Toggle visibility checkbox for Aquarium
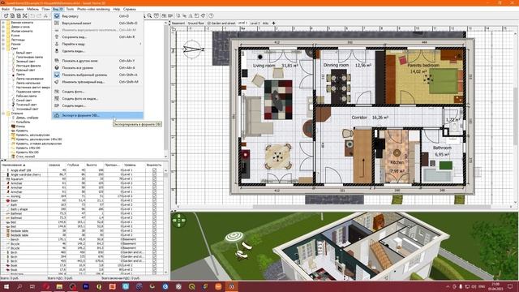The height and width of the screenshot is (292, 519). point(154,178)
